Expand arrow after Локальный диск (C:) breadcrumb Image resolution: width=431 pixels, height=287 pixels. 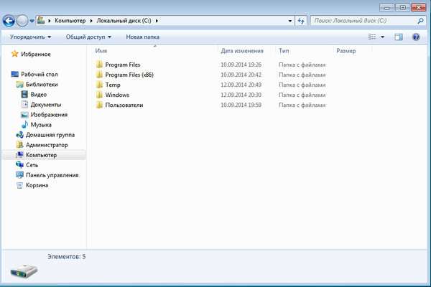(157, 21)
